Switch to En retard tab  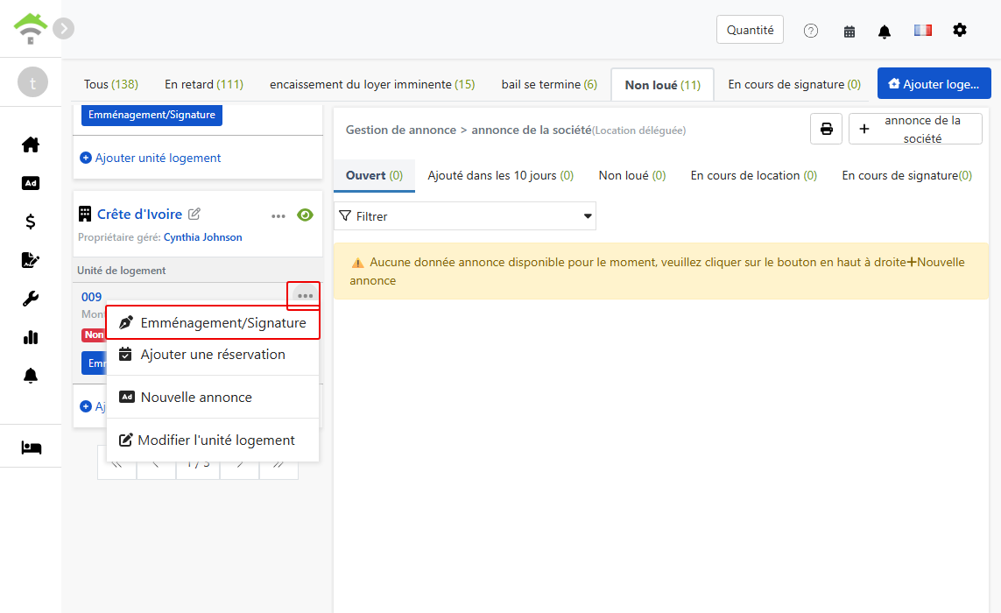(x=204, y=84)
